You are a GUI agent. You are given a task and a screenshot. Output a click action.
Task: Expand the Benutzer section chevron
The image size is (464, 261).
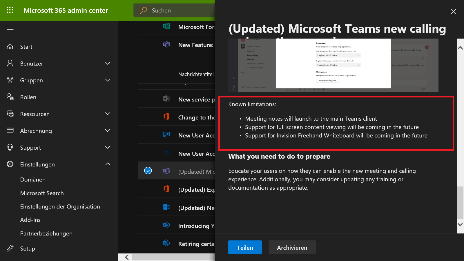click(x=108, y=63)
